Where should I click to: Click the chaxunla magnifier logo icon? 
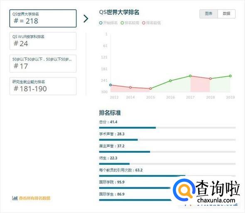click(184, 190)
